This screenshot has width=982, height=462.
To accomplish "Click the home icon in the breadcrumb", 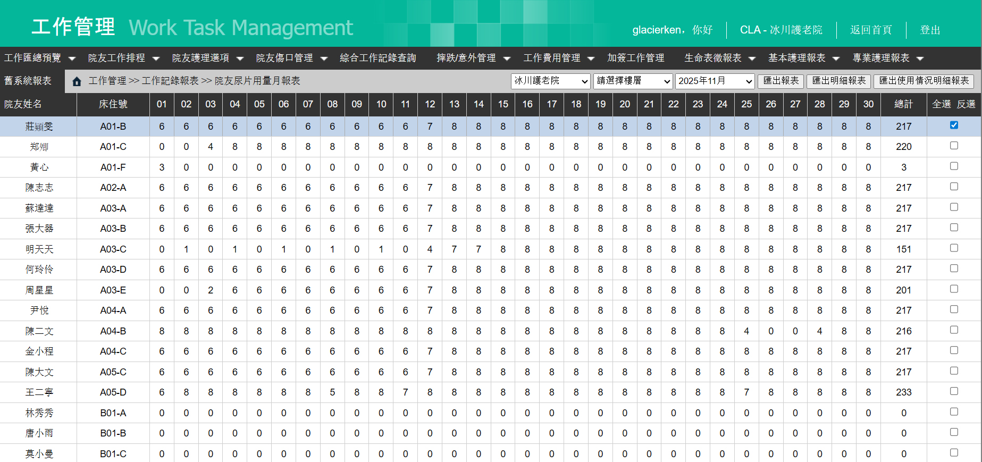I will pos(77,81).
